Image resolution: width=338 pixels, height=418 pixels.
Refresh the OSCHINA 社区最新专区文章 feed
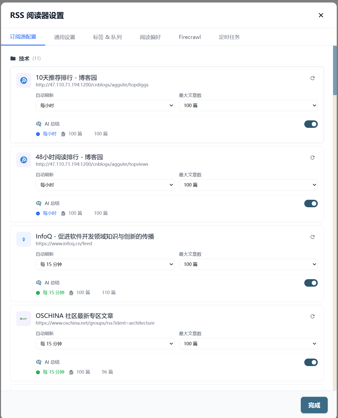313,316
